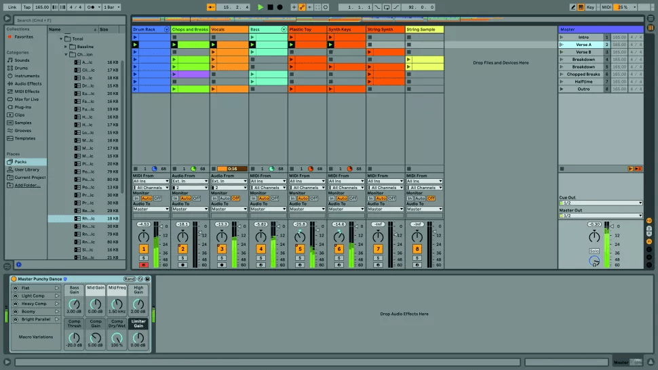Image resolution: width=658 pixels, height=370 pixels.
Task: Turn off the Master Punchy Dance device
Action: pyautogui.click(x=14, y=279)
